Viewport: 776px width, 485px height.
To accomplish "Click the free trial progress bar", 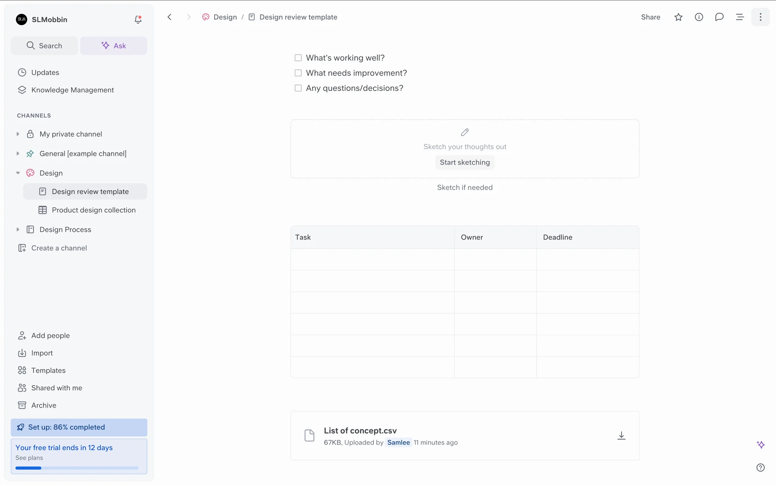I will [77, 468].
